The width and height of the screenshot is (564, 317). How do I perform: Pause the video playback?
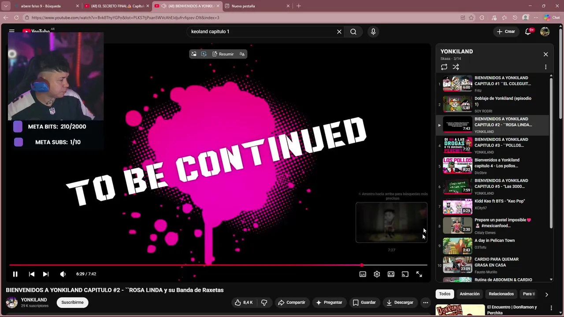15,274
